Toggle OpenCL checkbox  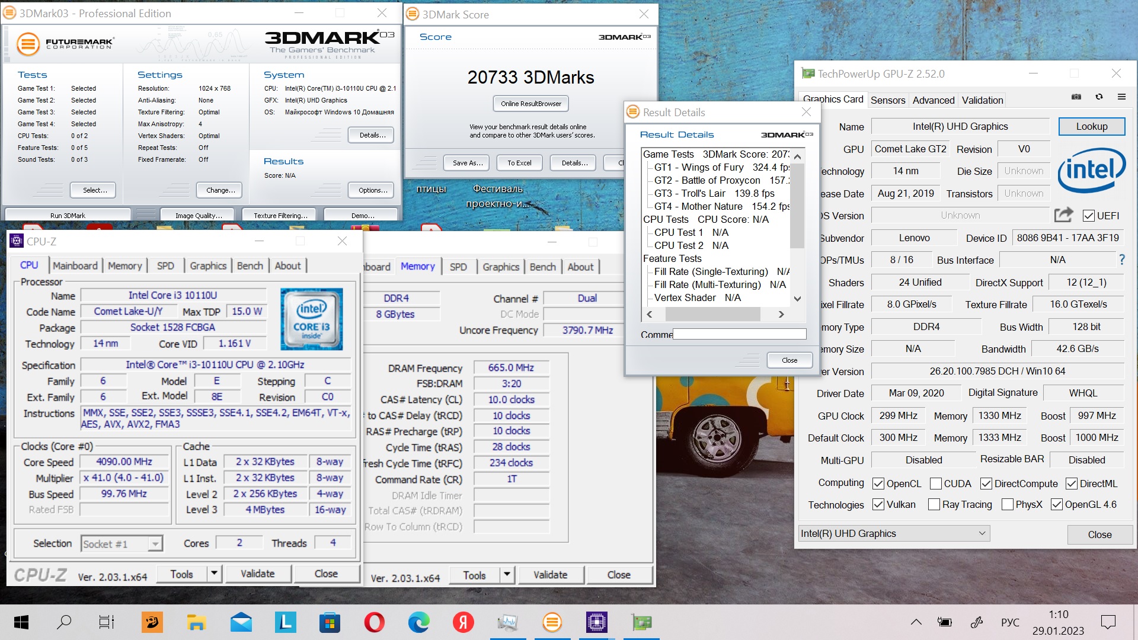(x=878, y=484)
